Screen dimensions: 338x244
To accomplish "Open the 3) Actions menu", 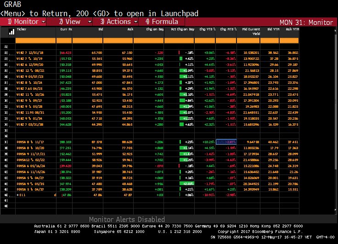I will pyautogui.click(x=116, y=22).
